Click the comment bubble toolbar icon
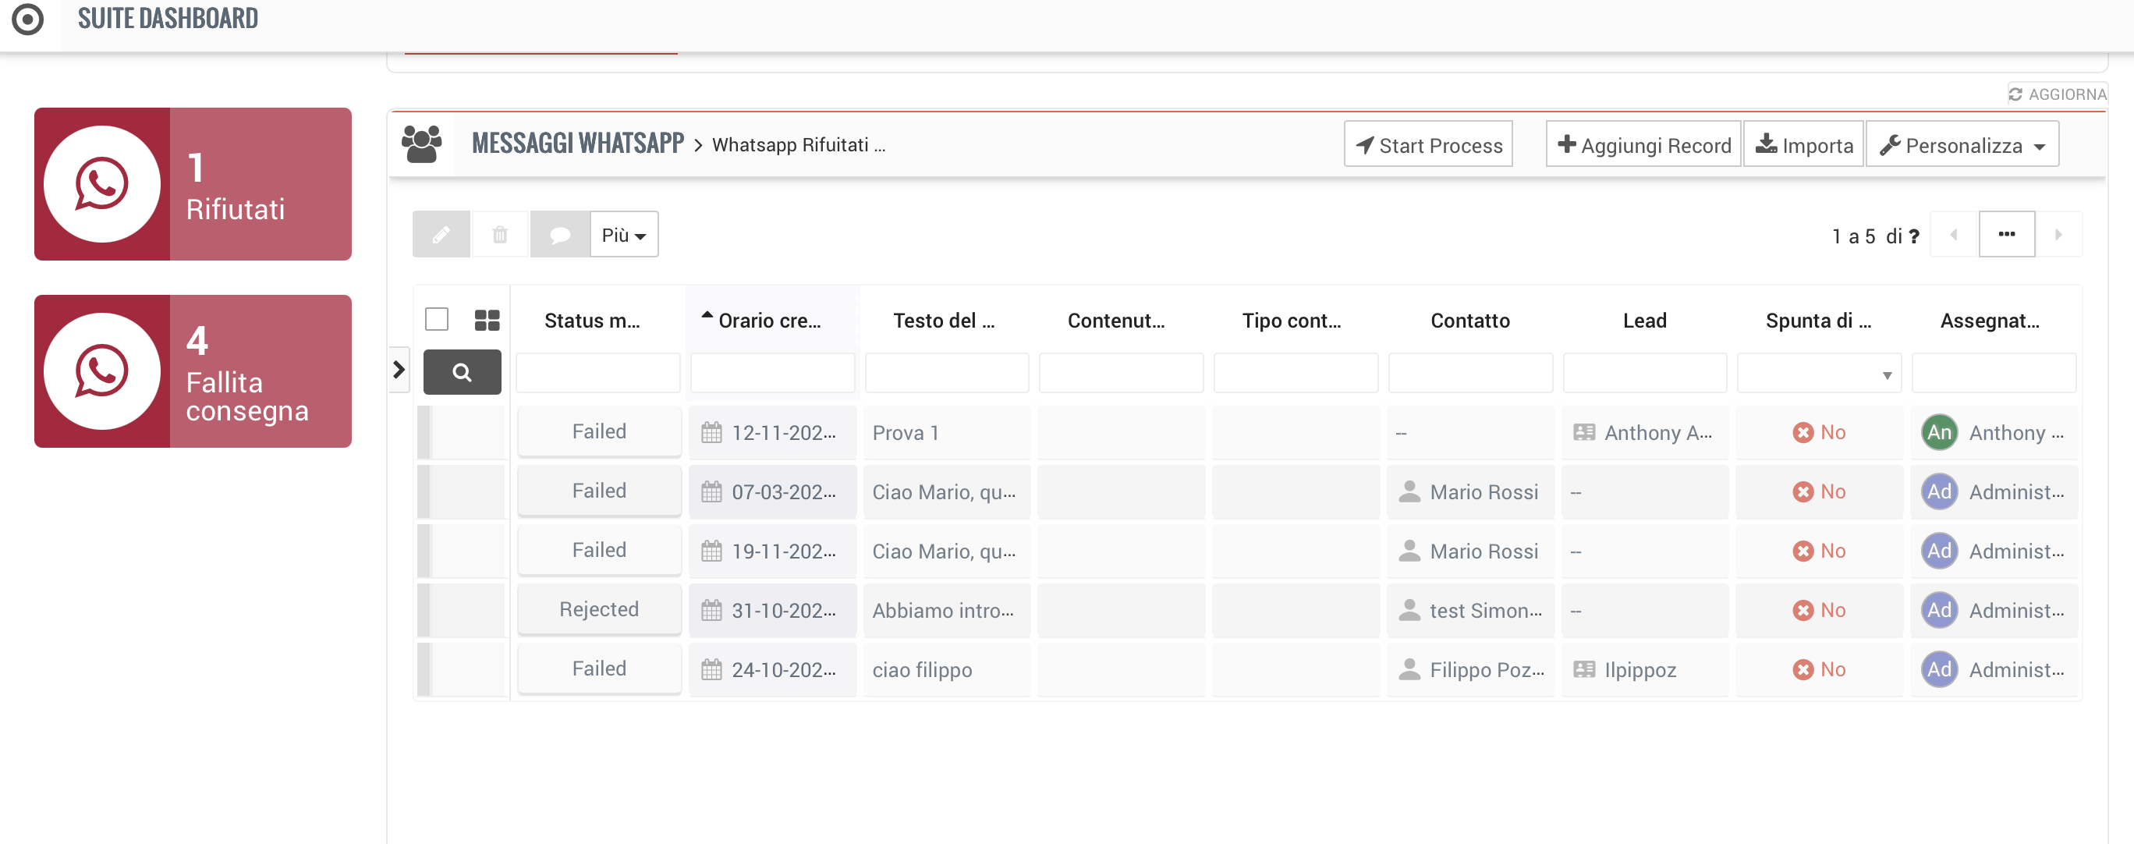Screen dimensions: 2134x844 pos(560,234)
